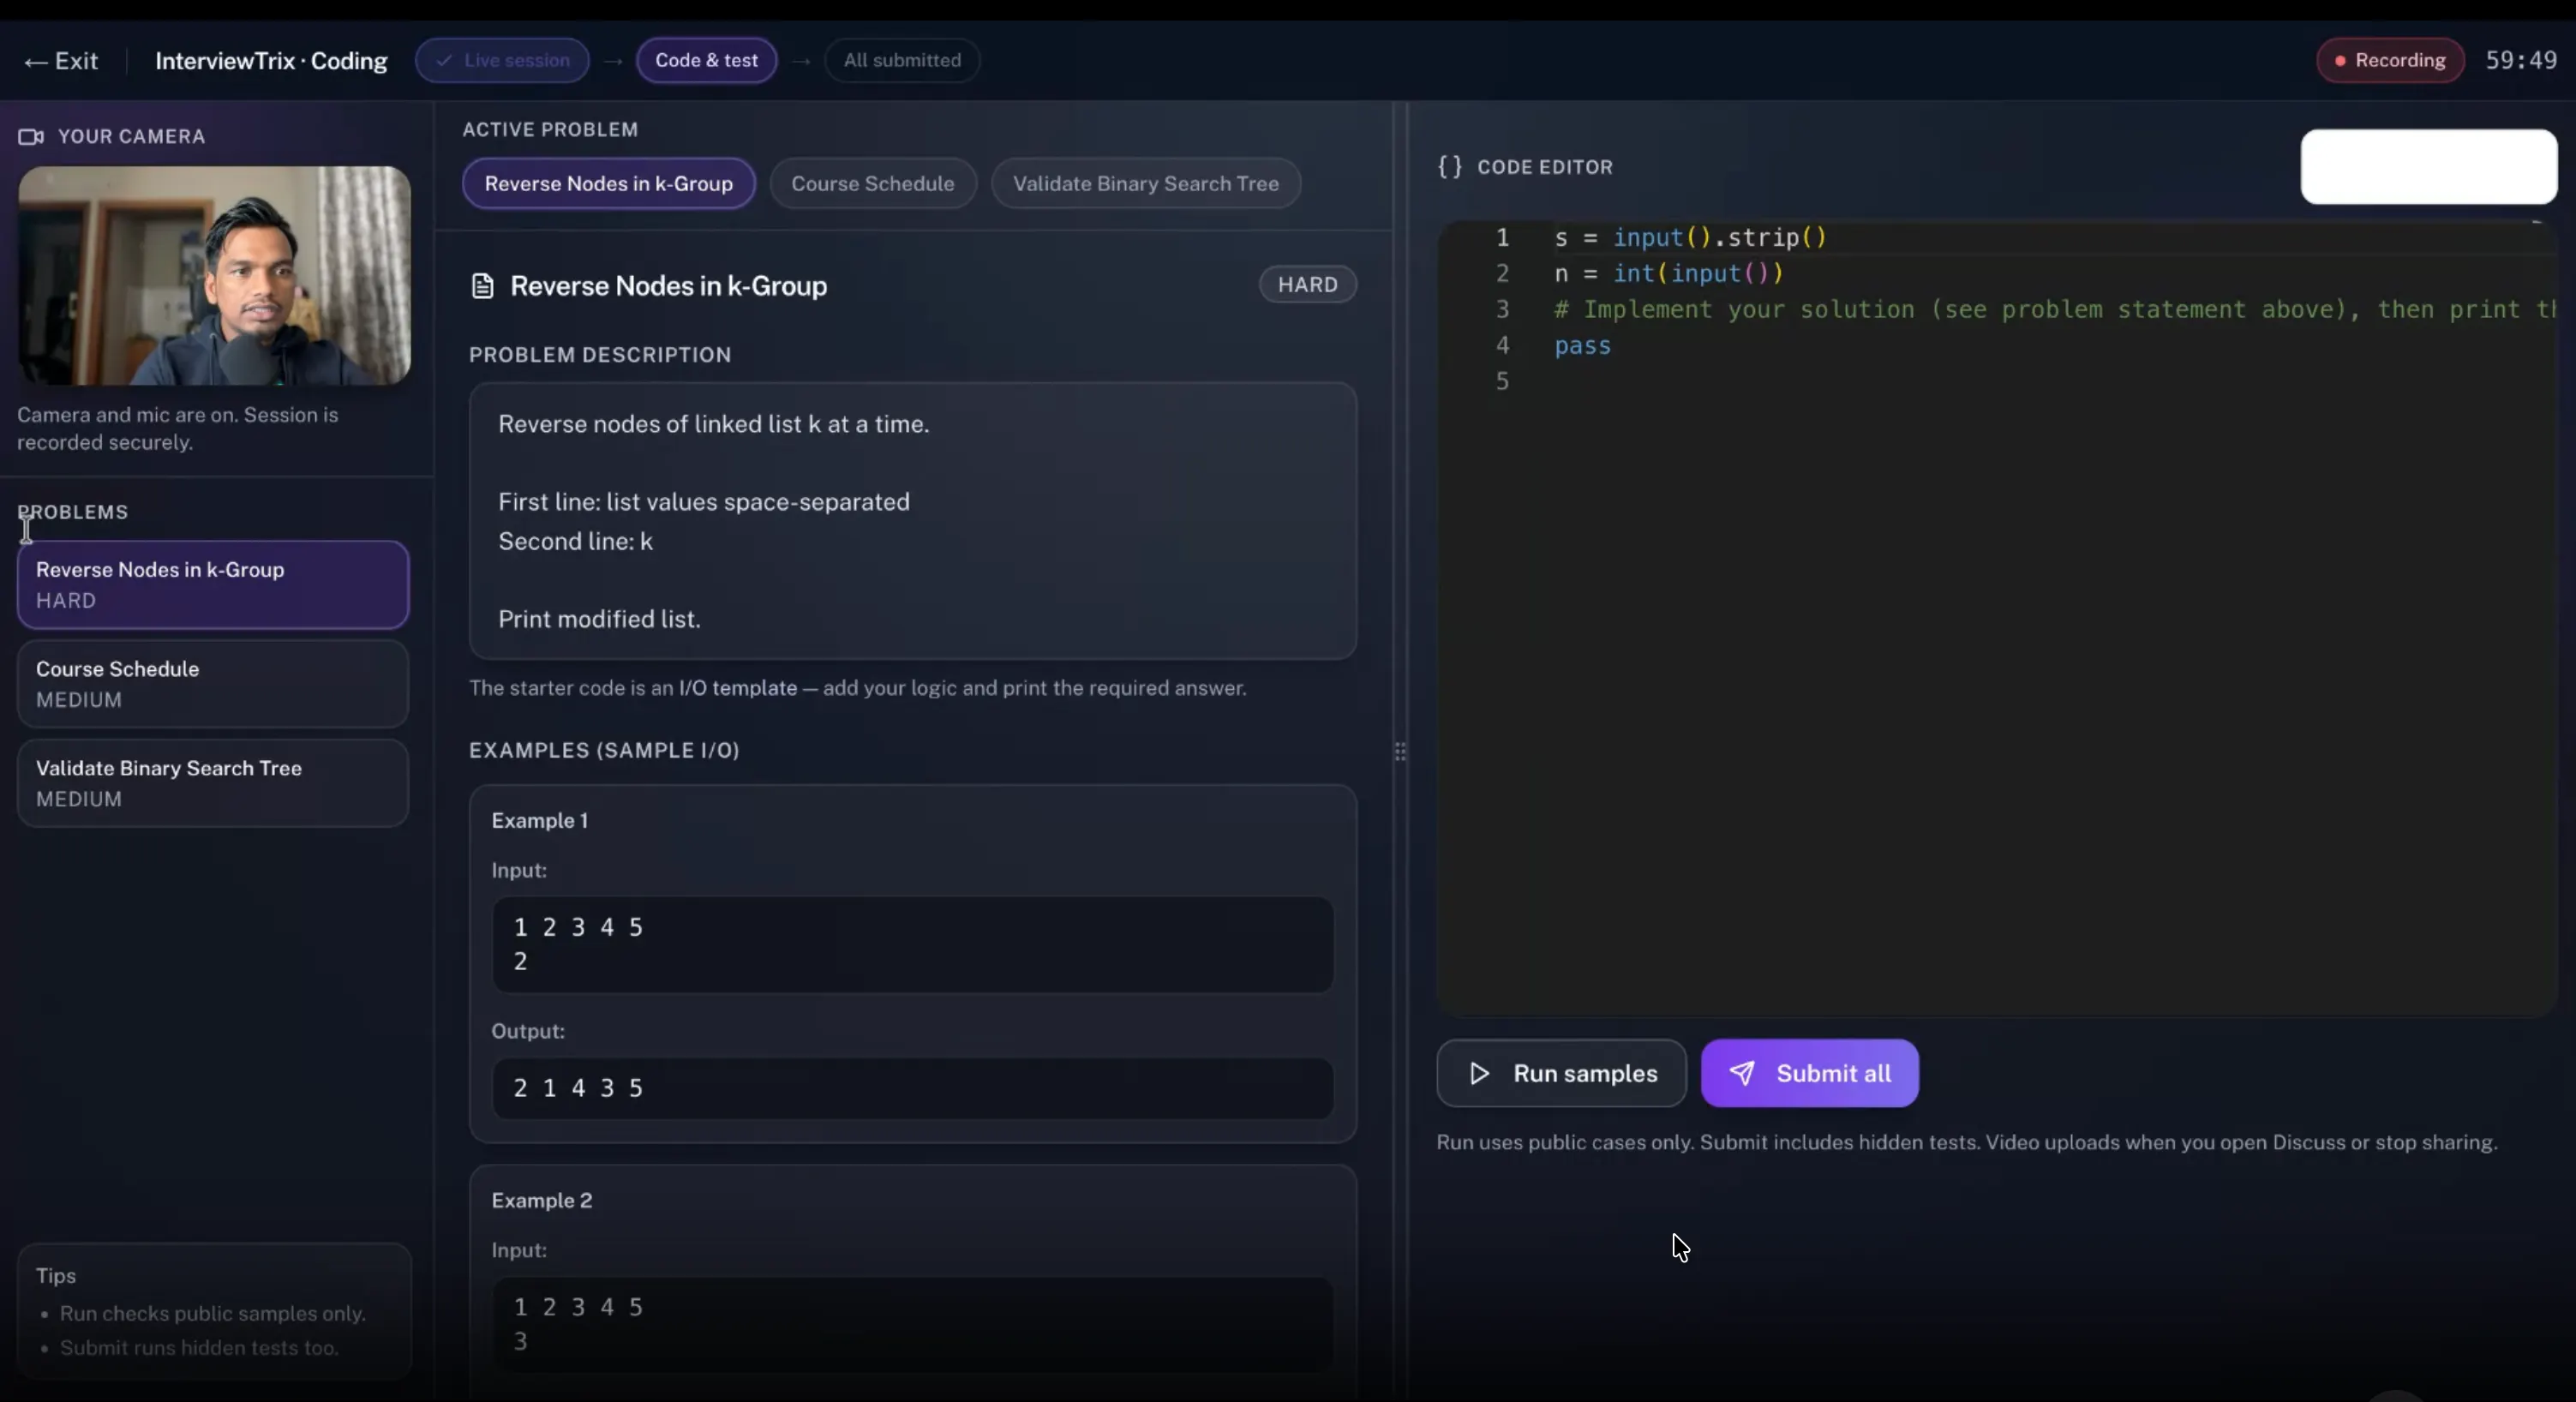Select Reverse Nodes in k-Group sidebar problem

pos(213,585)
